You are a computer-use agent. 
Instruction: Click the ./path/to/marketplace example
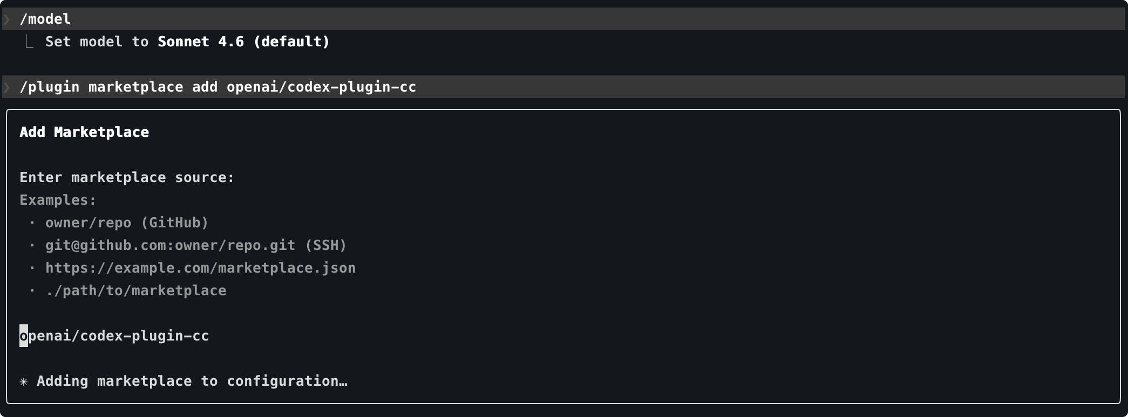[135, 291]
